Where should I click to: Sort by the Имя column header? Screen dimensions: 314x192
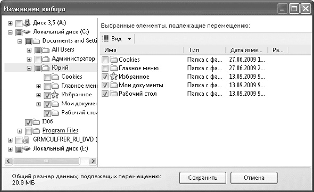coord(142,50)
